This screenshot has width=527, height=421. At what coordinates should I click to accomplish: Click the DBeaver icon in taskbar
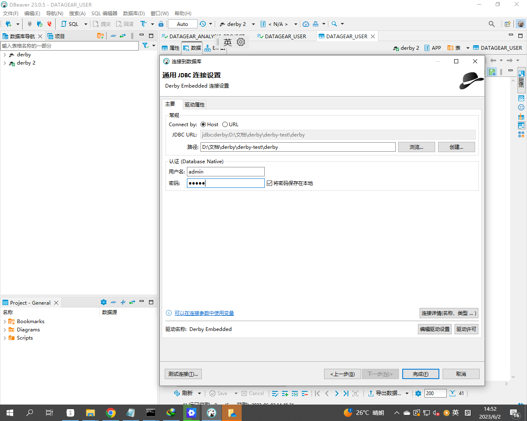point(212,413)
